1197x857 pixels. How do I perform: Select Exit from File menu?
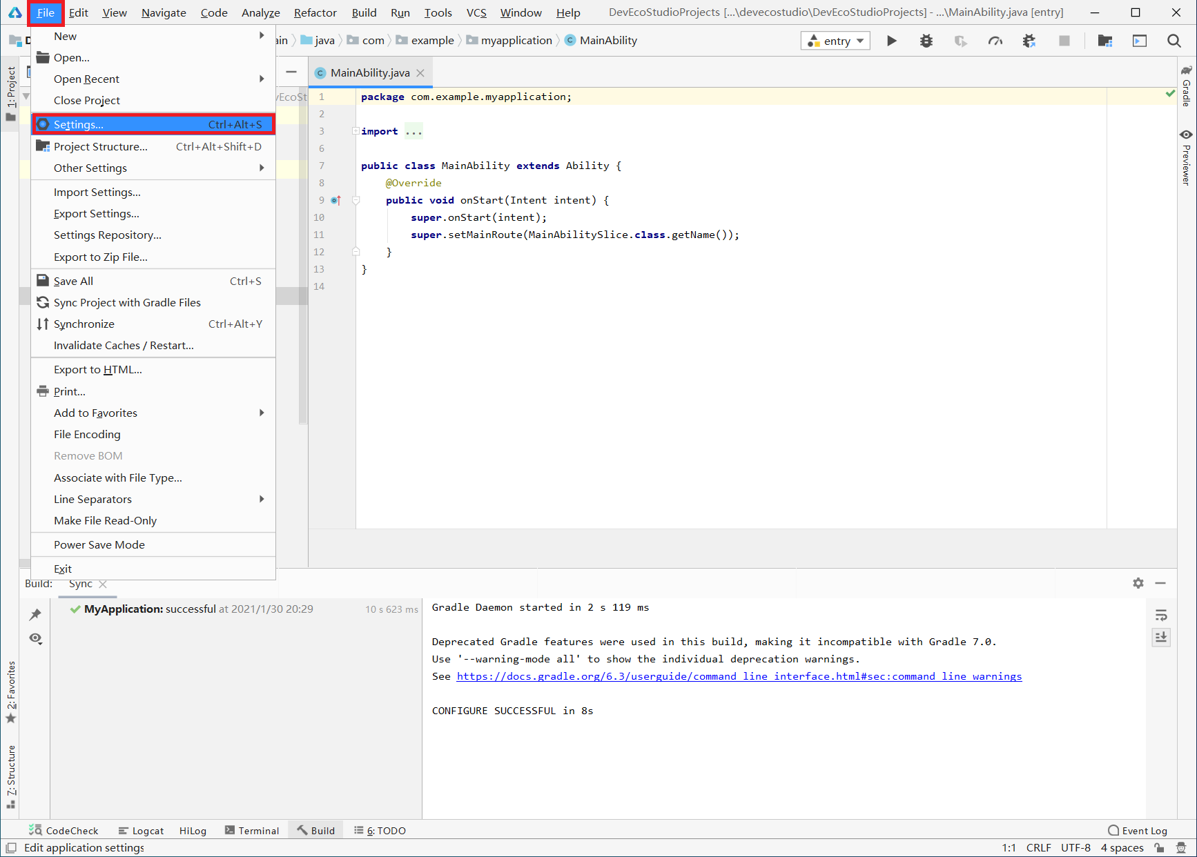click(153, 569)
